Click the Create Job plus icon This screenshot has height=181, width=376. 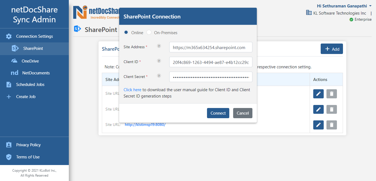(x=9, y=97)
